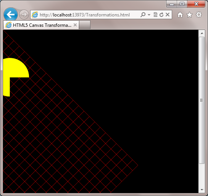This screenshot has width=208, height=196.
Task: Click the scrollbar down arrow
Action: (202, 189)
